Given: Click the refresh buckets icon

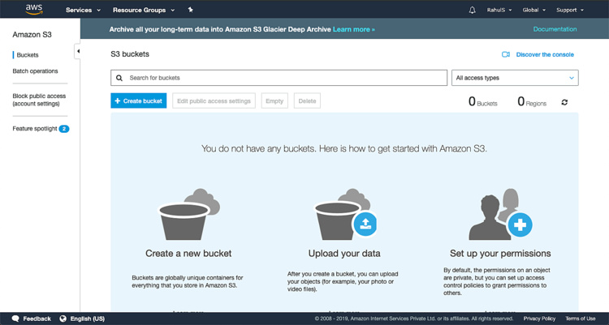Looking at the screenshot, I should point(564,101).
